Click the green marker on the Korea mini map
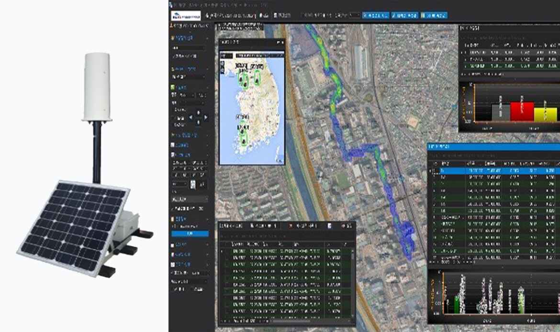The width and height of the screenshot is (560, 332). [245, 79]
